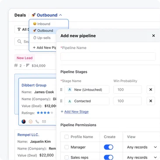Click the Manager profile name
The height and width of the screenshot is (160, 160).
pyautogui.click(x=78, y=147)
